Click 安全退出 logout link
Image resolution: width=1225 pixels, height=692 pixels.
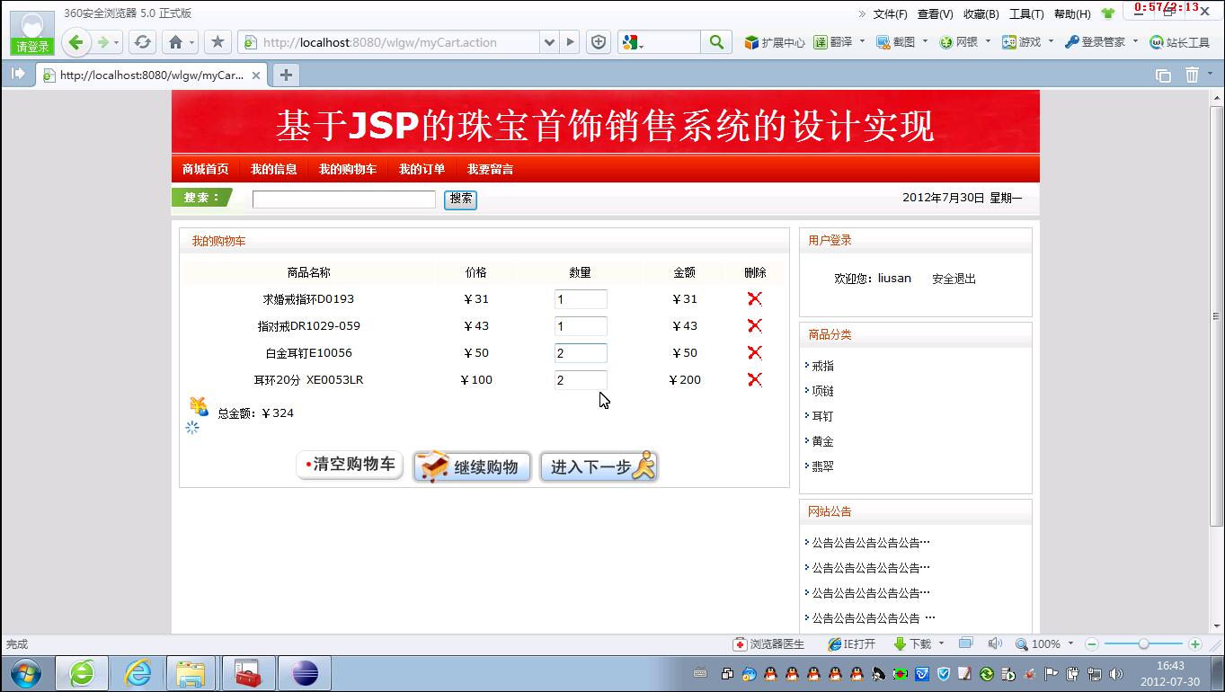tap(954, 279)
